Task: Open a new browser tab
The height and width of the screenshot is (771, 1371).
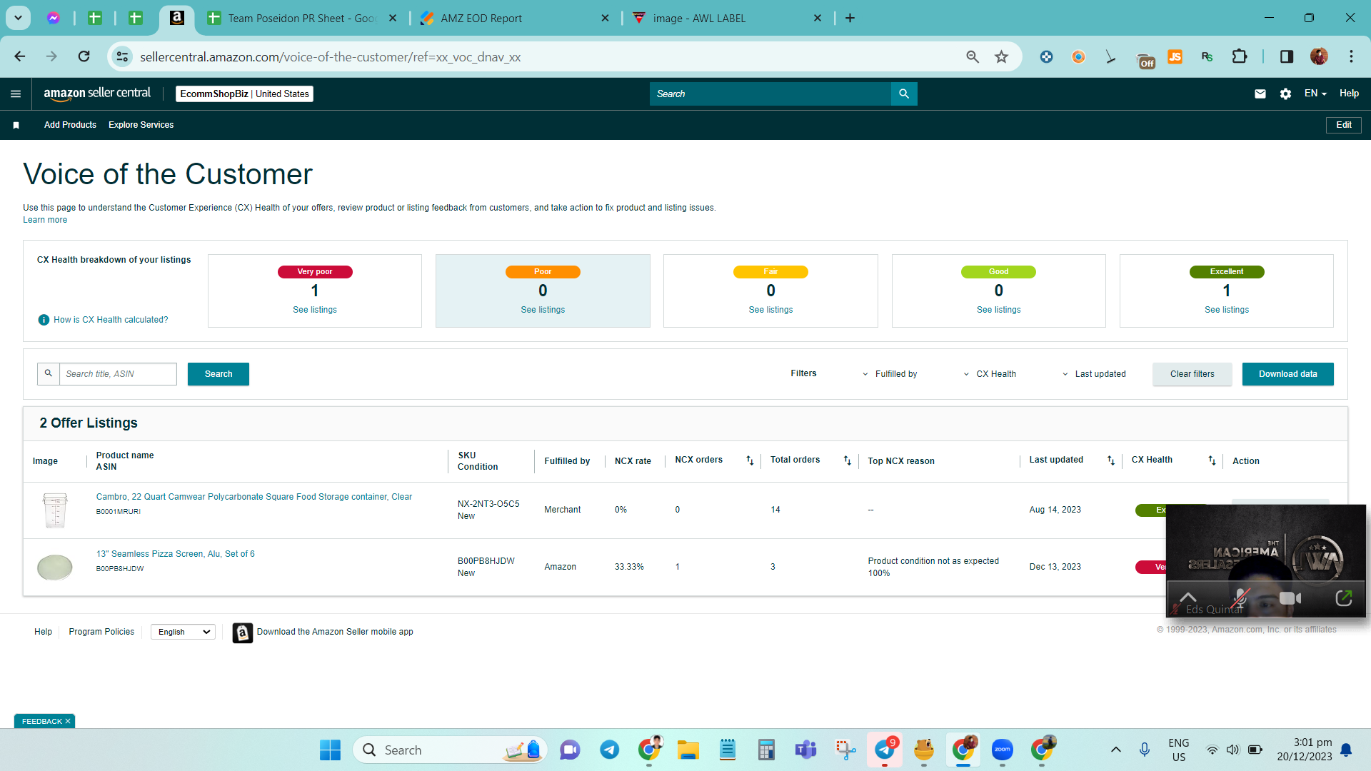Action: [850, 19]
